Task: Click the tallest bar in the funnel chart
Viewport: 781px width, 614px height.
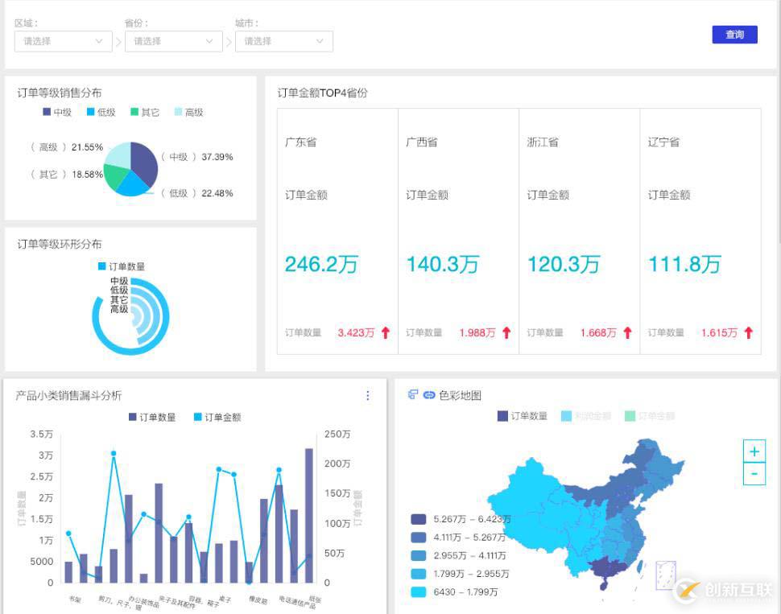Action: tap(309, 515)
